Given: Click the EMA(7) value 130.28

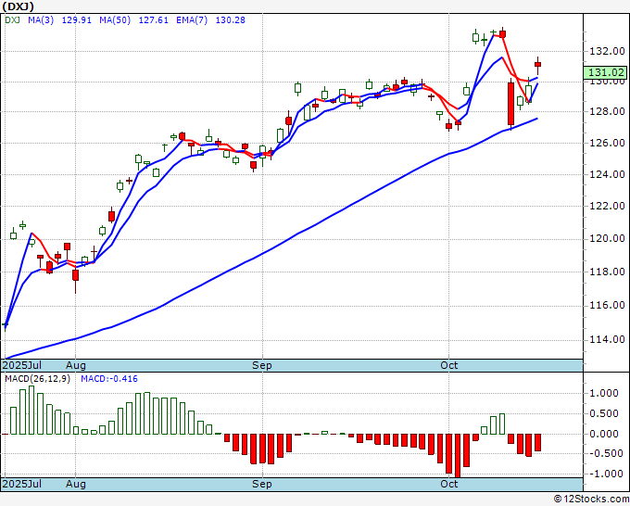Looking at the screenshot, I should [x=230, y=20].
